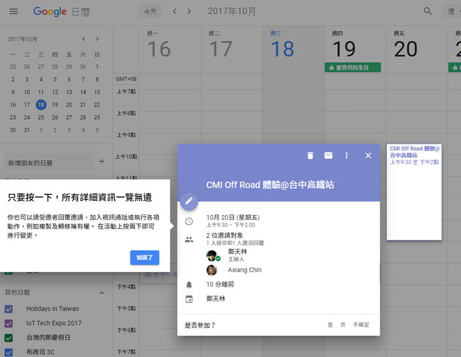Click the guests people icon
Screen dimensions: 461x357
coord(189,239)
